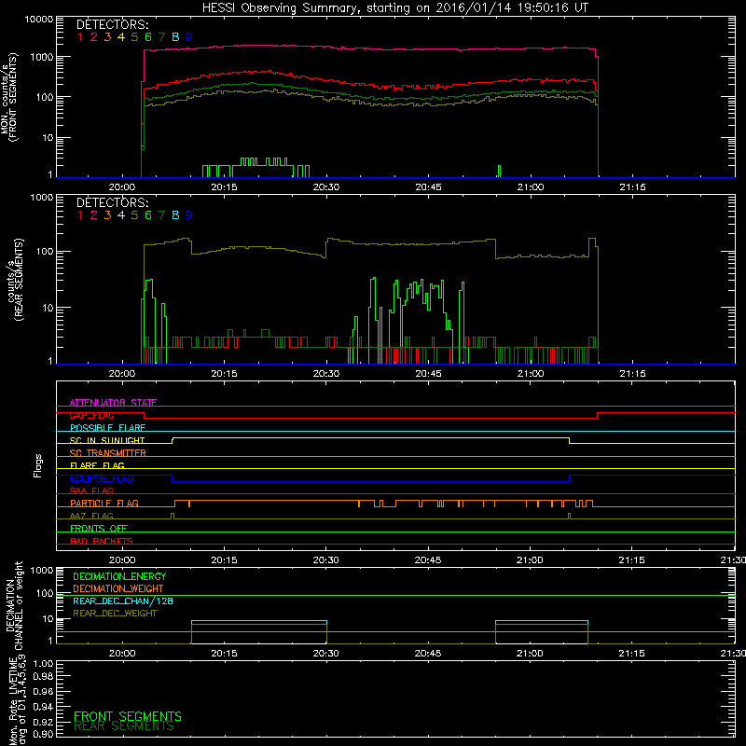Click the DECIMATION CHANNEL or weight axis title
This screenshot has height=746, width=746.
coord(14,605)
